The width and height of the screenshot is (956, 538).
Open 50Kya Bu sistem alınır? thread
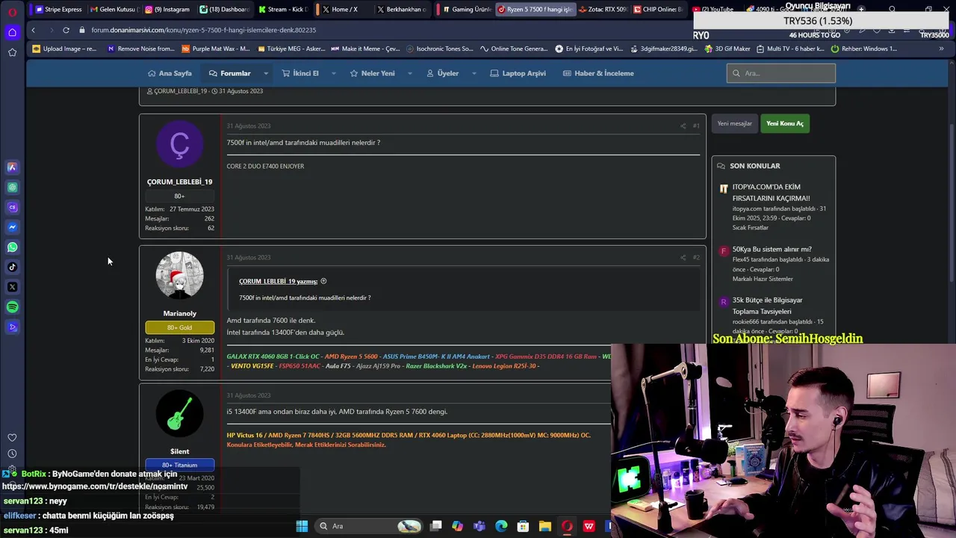[x=772, y=250]
